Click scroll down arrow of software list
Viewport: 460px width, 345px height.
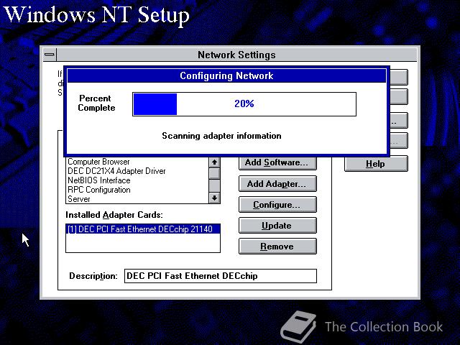tap(214, 198)
